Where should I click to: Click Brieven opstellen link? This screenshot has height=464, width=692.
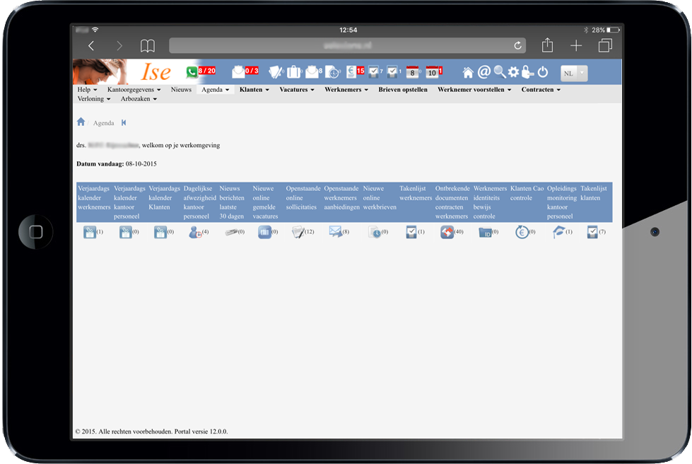point(403,90)
